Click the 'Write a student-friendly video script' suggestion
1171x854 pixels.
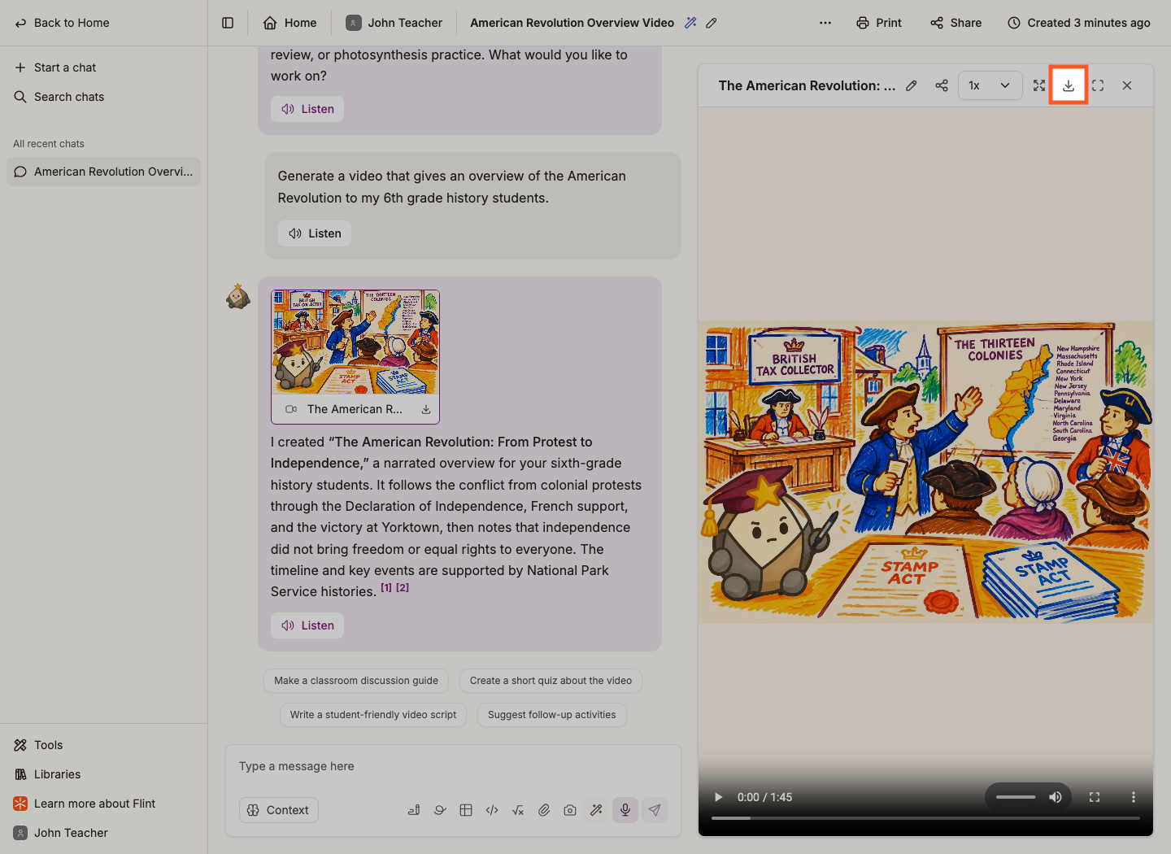coord(373,715)
